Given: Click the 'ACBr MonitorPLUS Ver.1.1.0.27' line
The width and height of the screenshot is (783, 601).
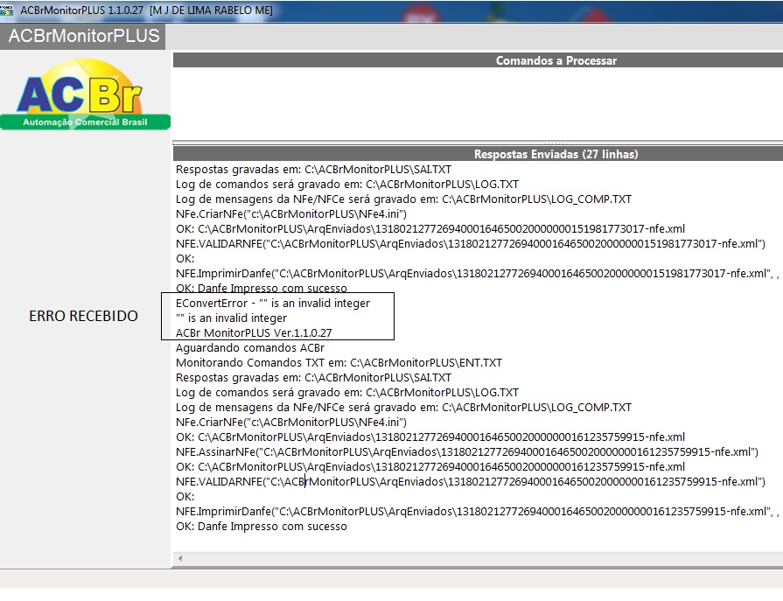Looking at the screenshot, I should click(x=254, y=333).
